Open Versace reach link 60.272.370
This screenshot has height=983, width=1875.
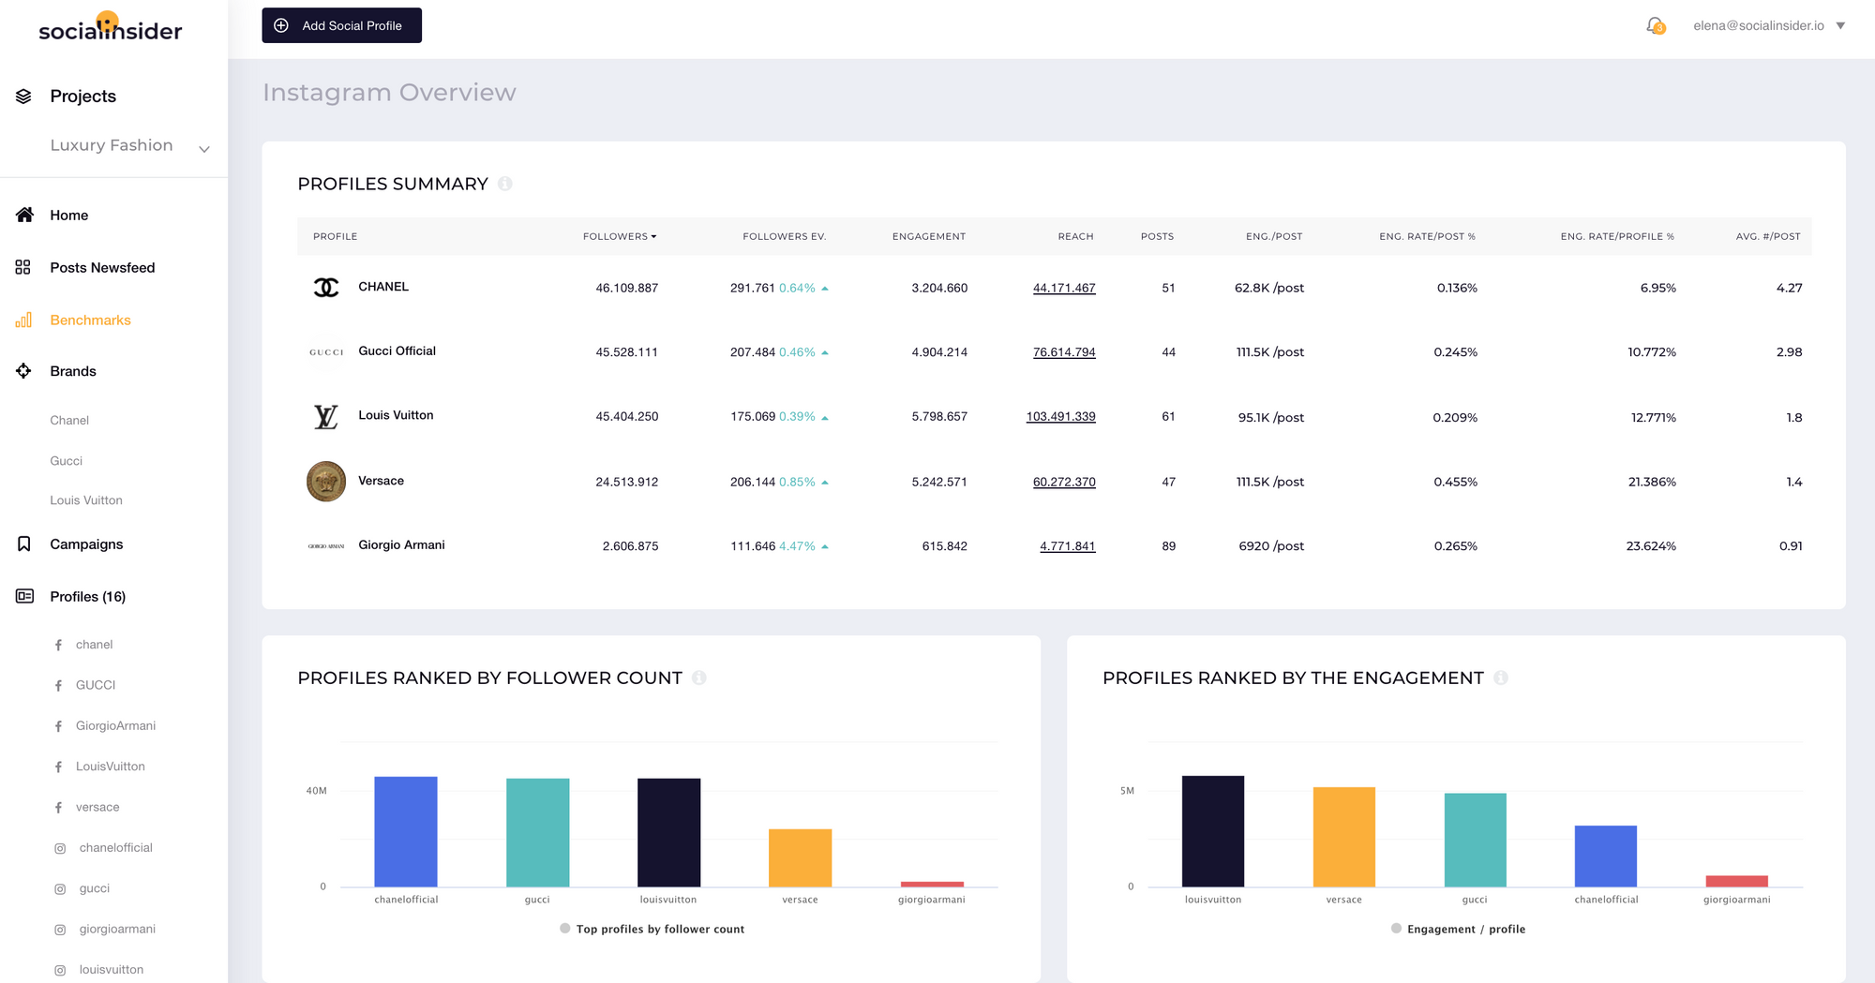1064,482
